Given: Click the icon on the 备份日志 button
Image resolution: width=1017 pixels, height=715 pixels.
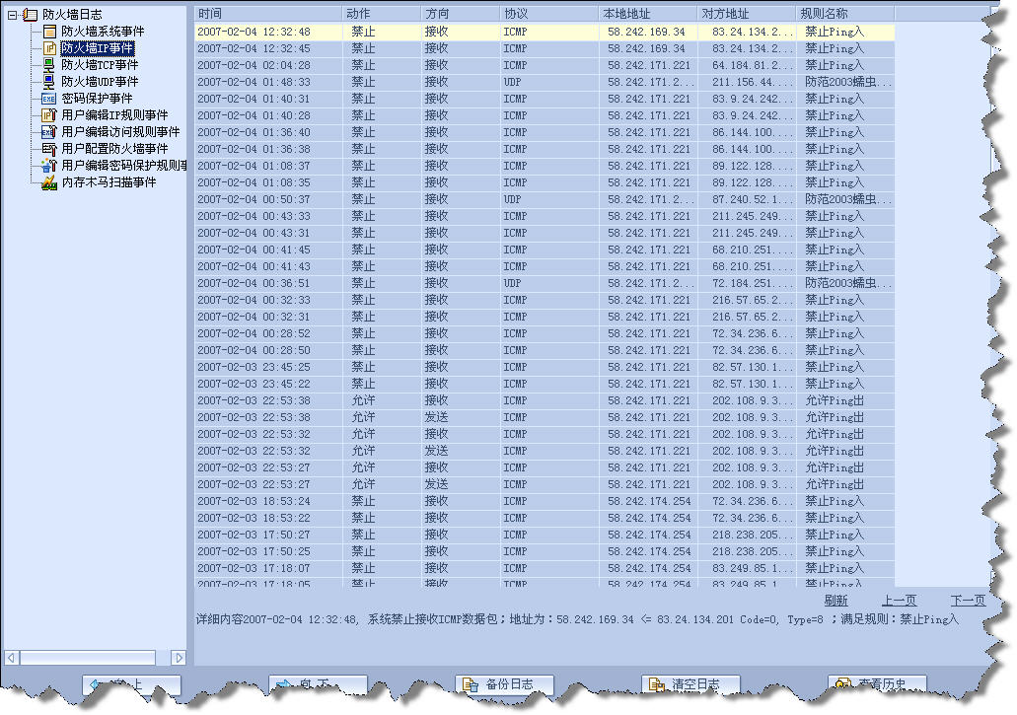Looking at the screenshot, I should click(471, 685).
